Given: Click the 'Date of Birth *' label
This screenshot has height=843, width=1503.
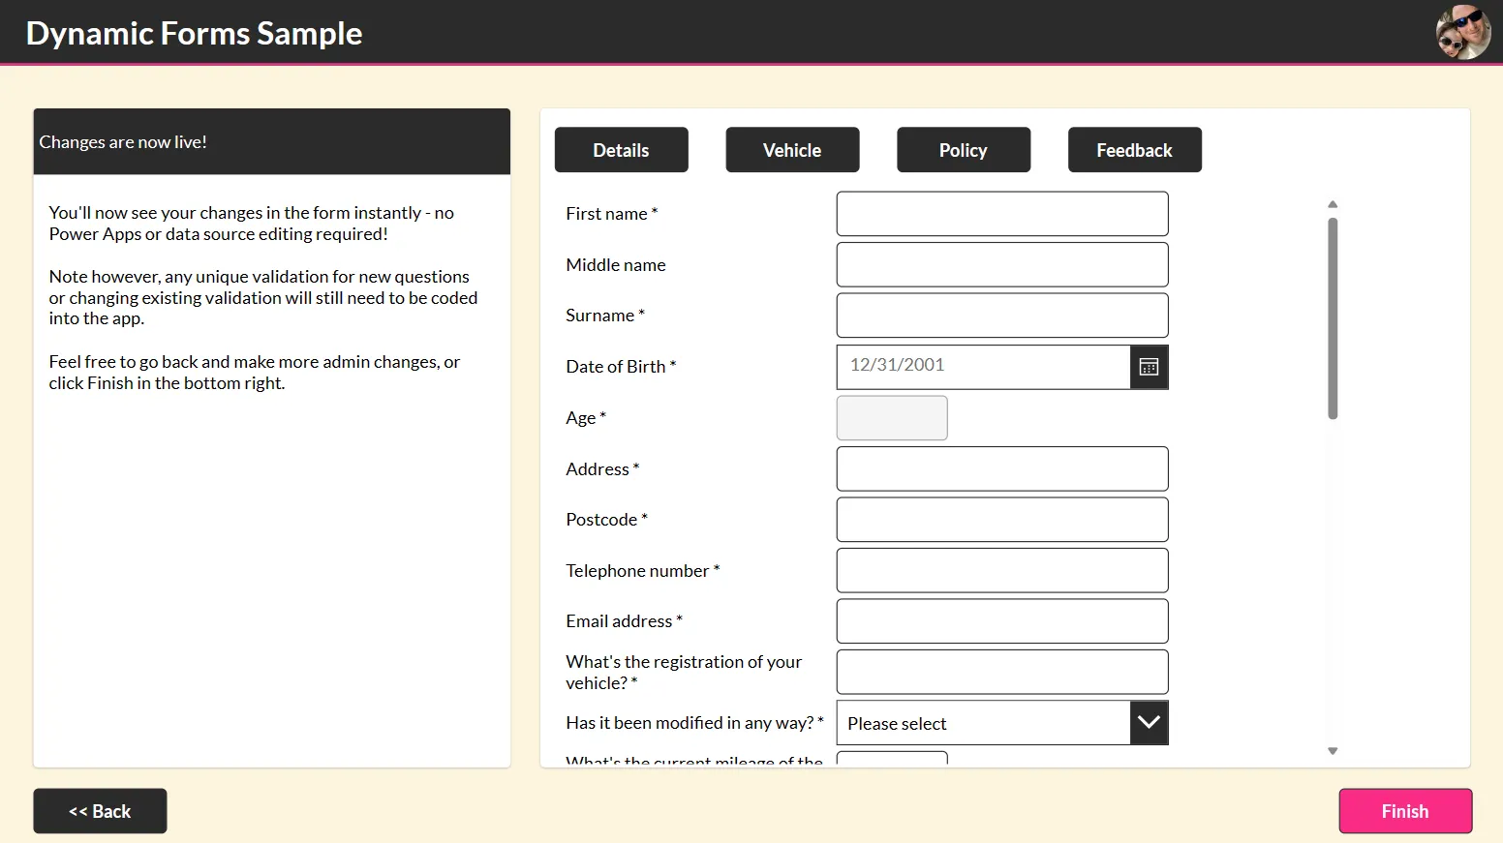Looking at the screenshot, I should [x=621, y=367].
